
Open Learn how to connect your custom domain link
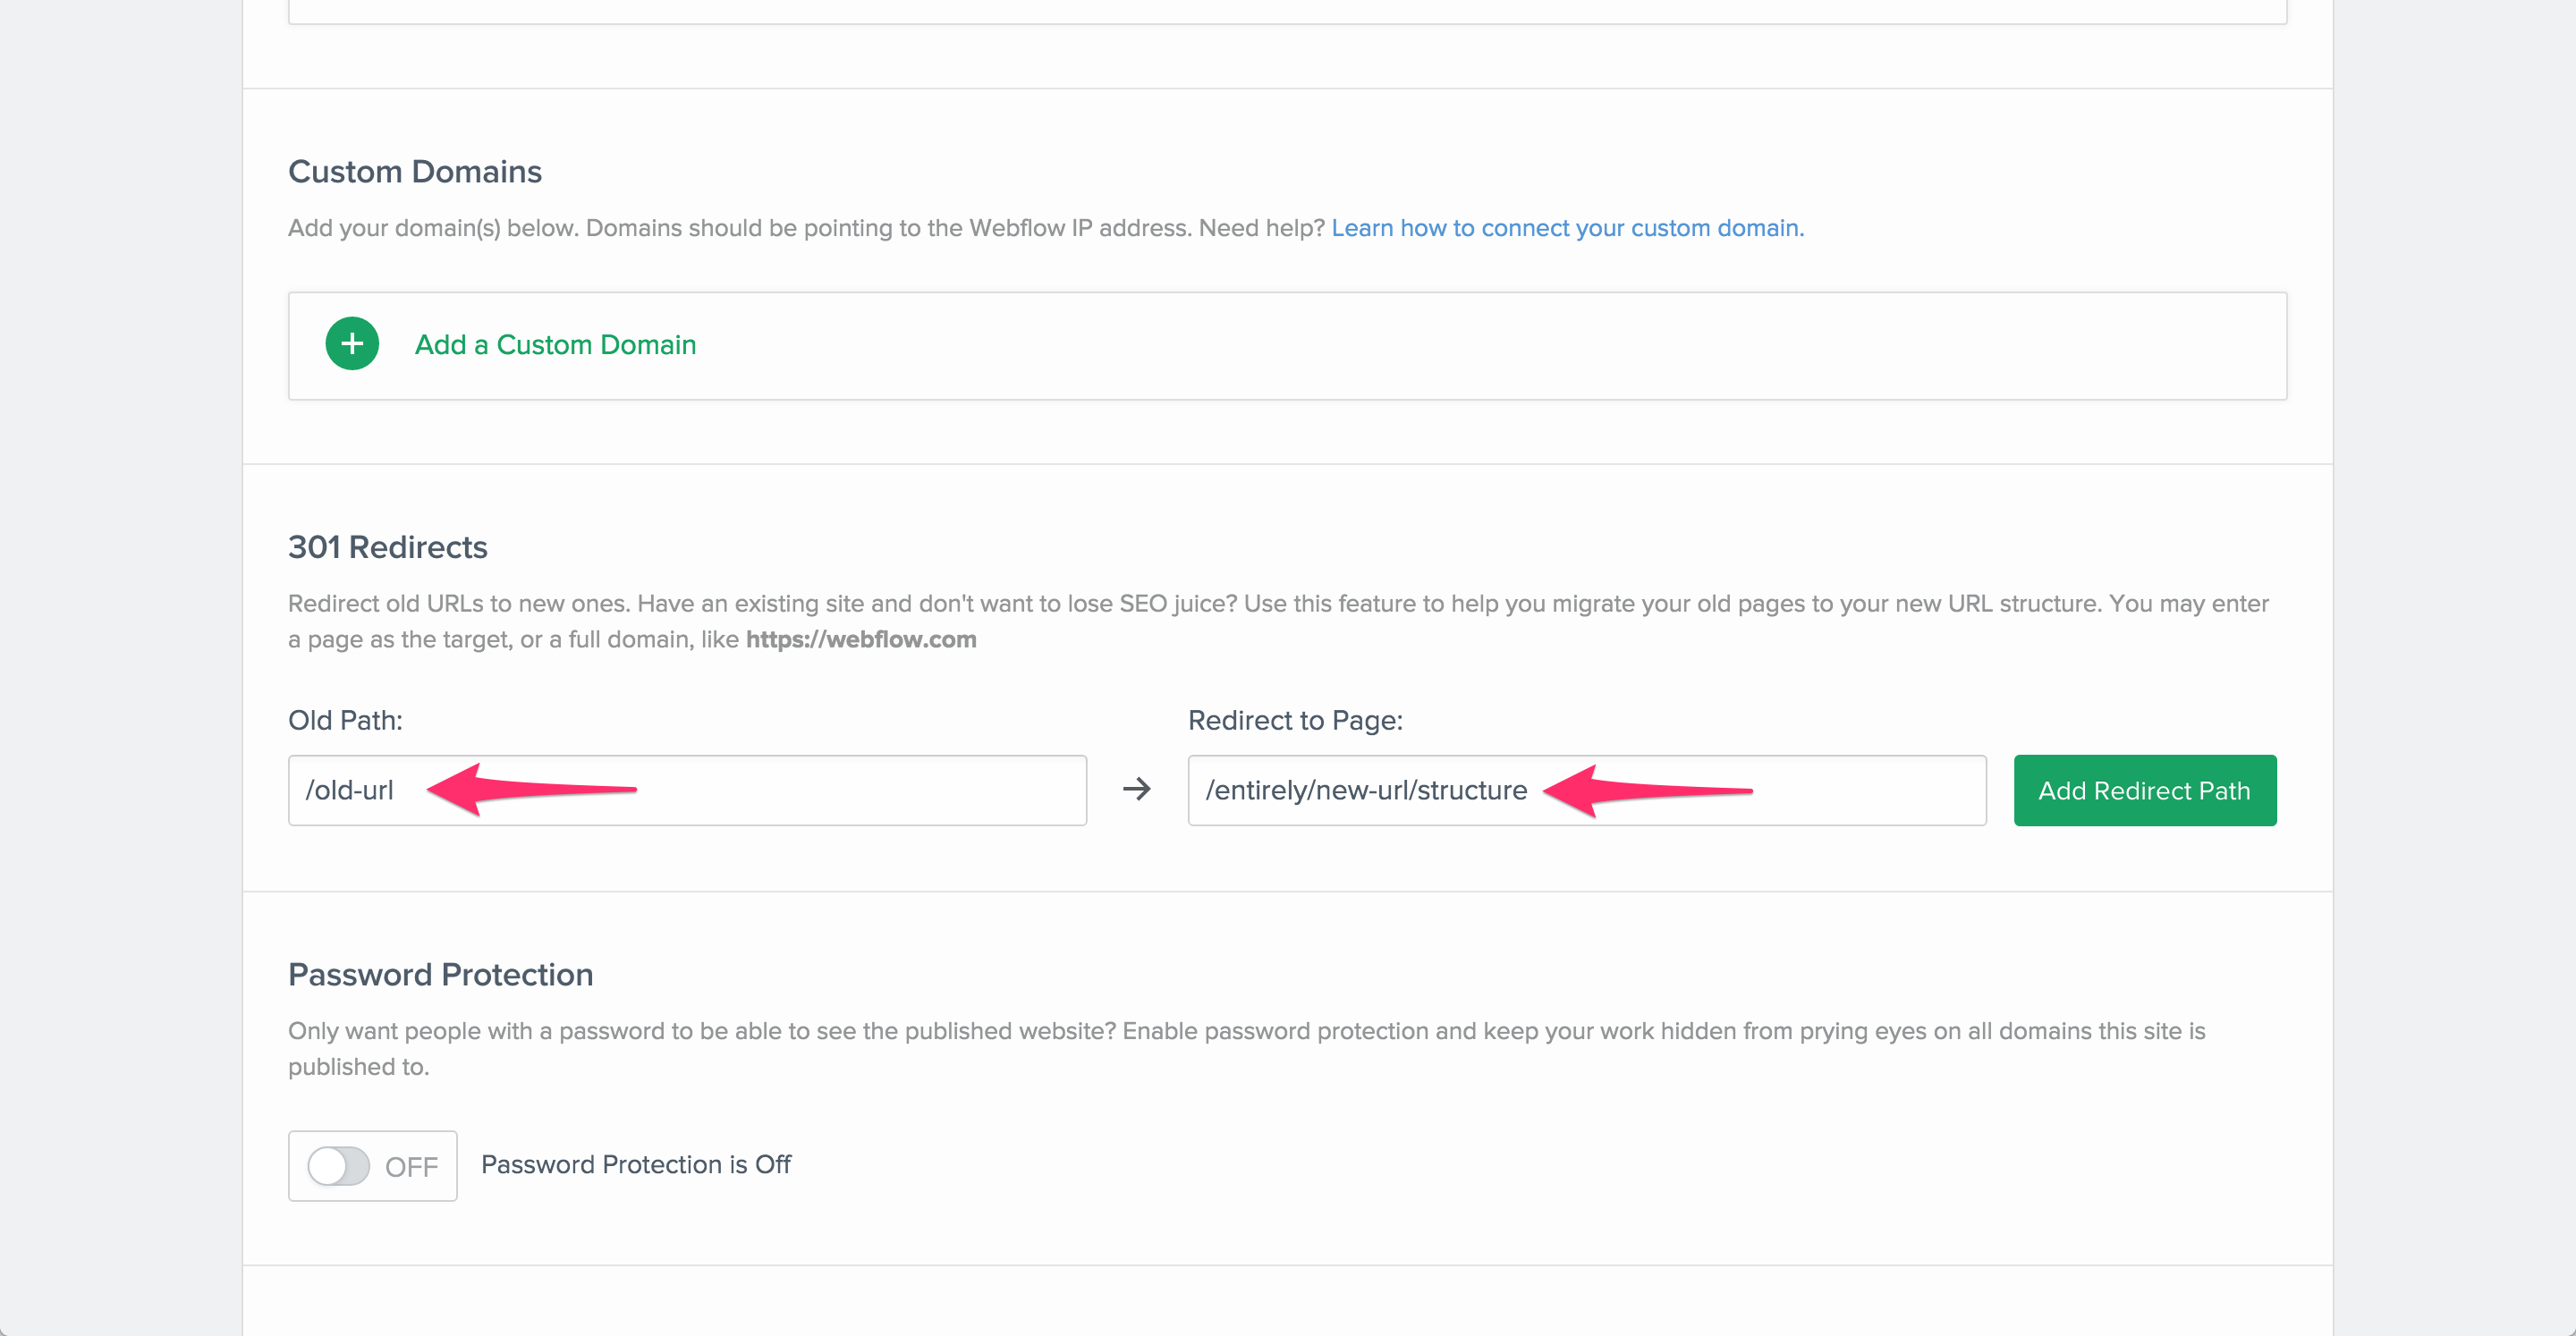click(x=1567, y=228)
